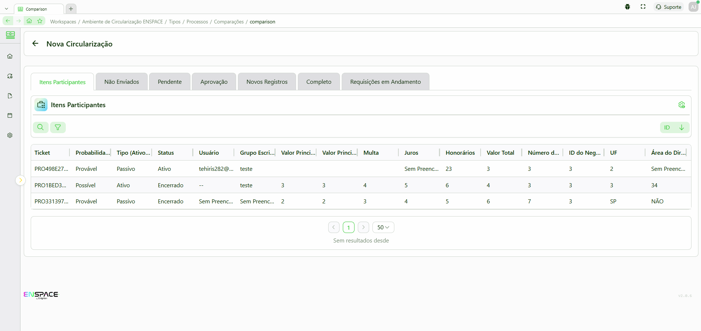
Task: Toggle ID sort direction arrow
Action: click(681, 128)
